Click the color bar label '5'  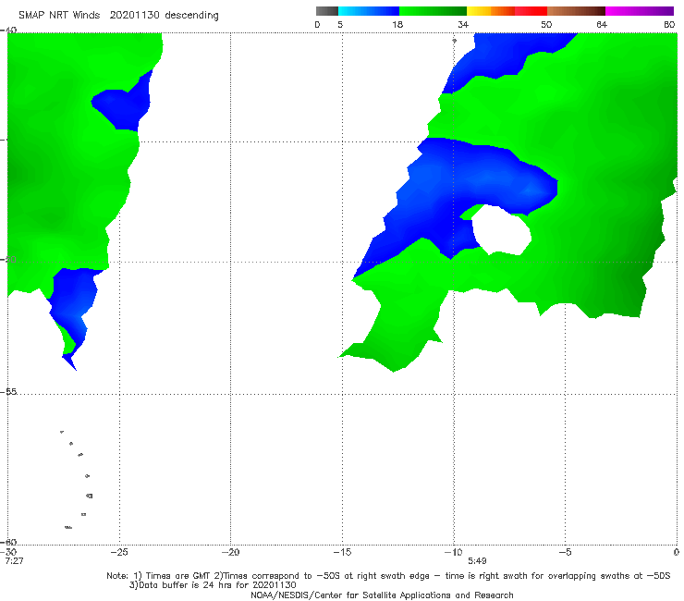[x=340, y=24]
